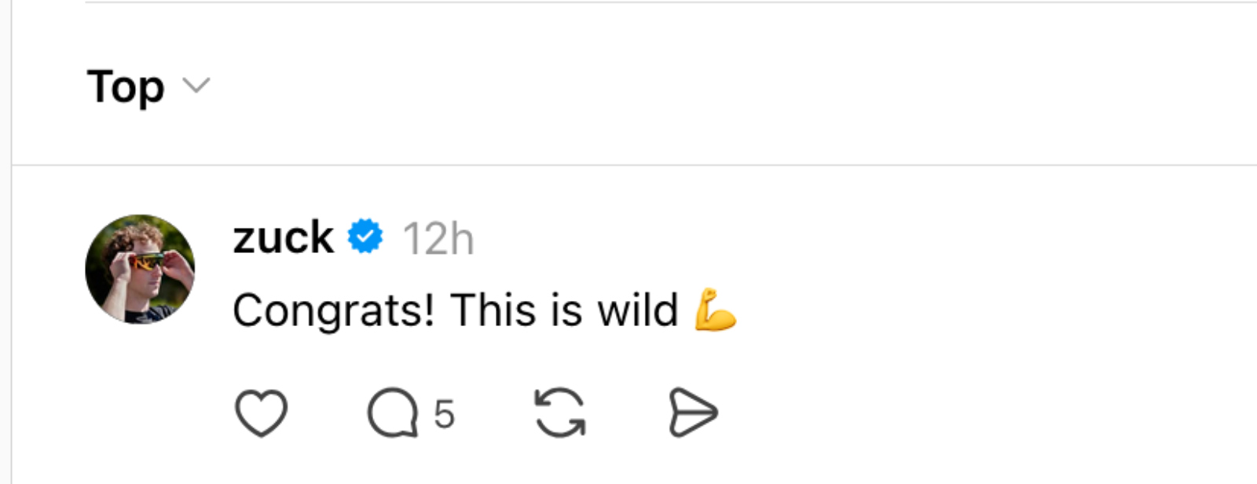Click zuck's blue verified badge

tap(364, 236)
